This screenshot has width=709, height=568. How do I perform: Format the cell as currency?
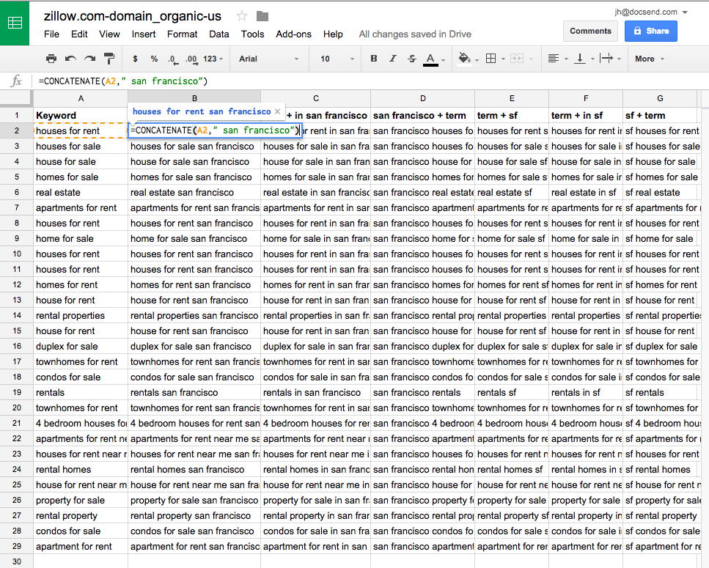pyautogui.click(x=135, y=59)
